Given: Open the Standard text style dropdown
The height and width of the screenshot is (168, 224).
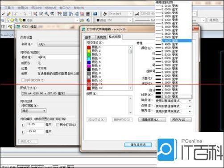Looking at the screenshot, I should [x=120, y=14].
